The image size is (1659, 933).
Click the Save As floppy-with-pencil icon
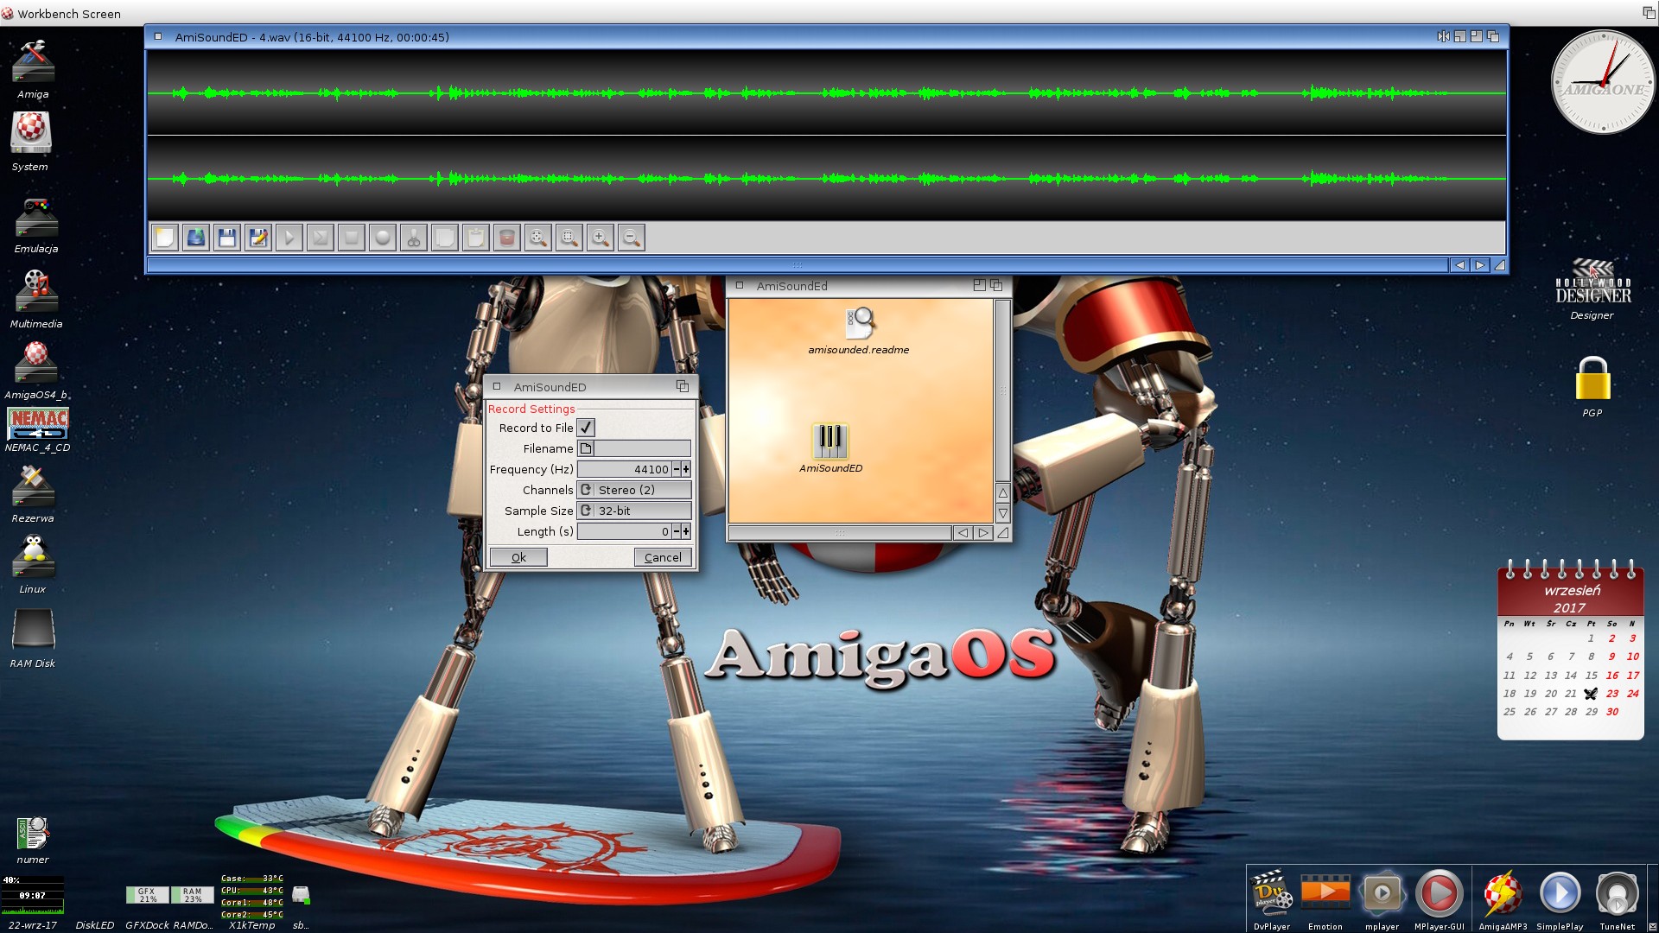[x=258, y=238]
